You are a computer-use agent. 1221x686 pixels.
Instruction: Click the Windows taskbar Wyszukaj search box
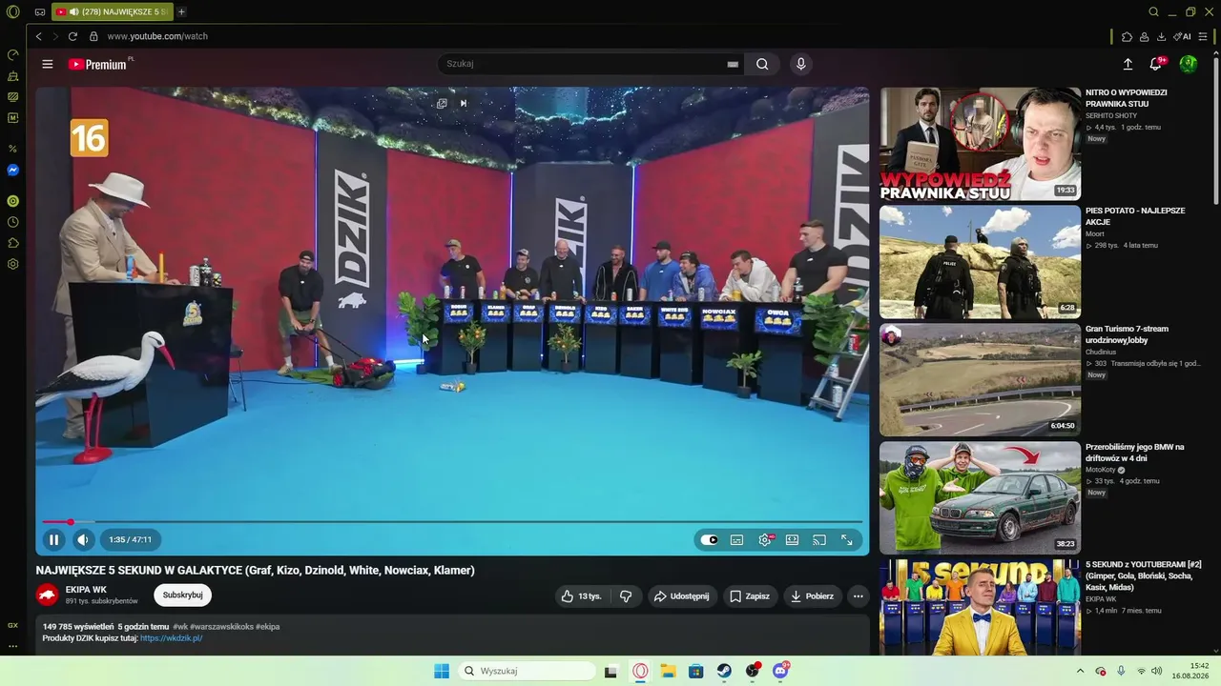point(528,671)
